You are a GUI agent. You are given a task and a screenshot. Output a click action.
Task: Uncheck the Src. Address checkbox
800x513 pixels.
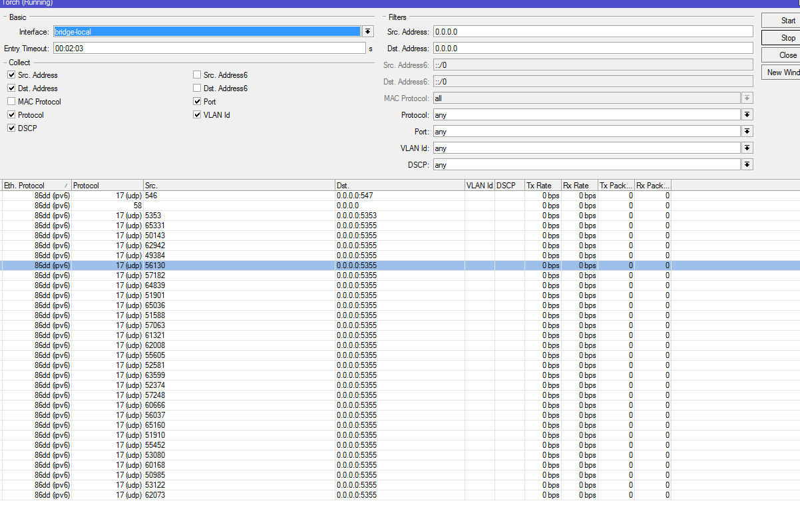pyautogui.click(x=11, y=75)
